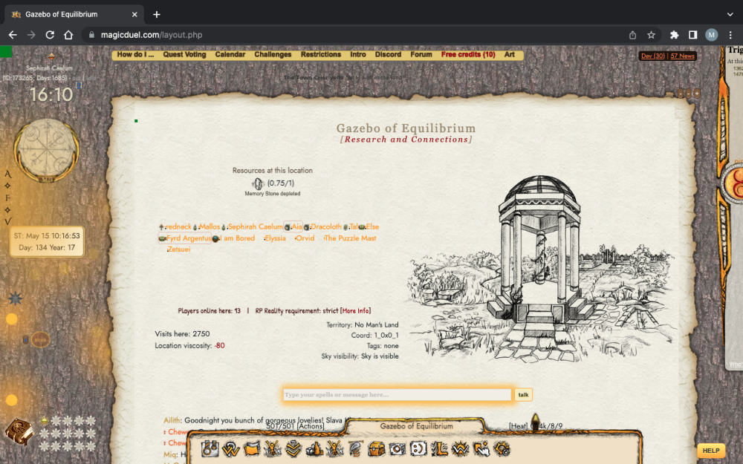This screenshot has height=464, width=743.
Task: Open the spellbook icon at bottom left
Action: [19, 431]
